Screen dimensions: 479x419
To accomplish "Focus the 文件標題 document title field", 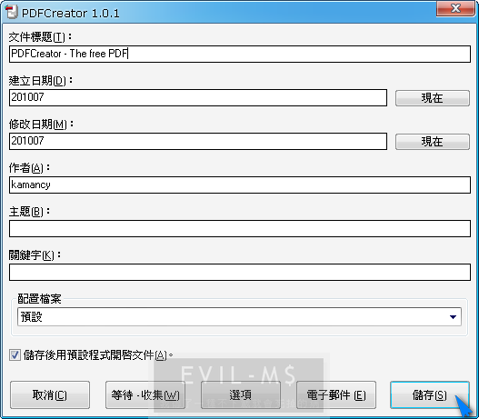I will (240, 54).
